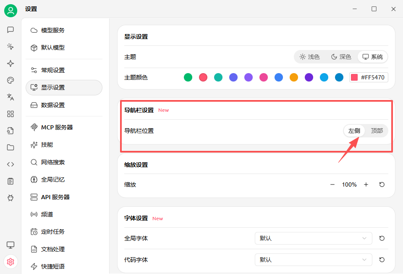The height and width of the screenshot is (274, 403).
Task: Pick the green theme color swatch
Action: point(188,77)
